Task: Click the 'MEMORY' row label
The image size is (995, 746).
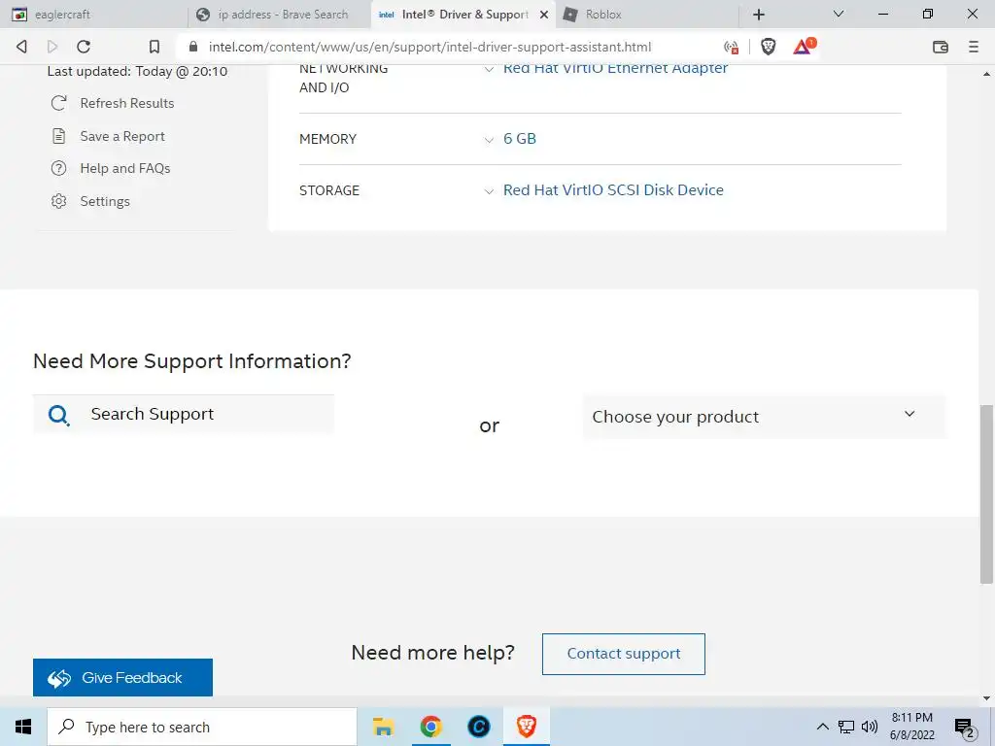Action: [328, 139]
